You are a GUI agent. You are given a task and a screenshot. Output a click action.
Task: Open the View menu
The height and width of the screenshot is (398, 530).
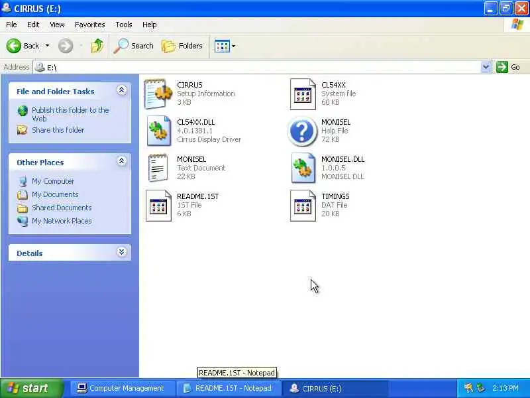pyautogui.click(x=57, y=25)
